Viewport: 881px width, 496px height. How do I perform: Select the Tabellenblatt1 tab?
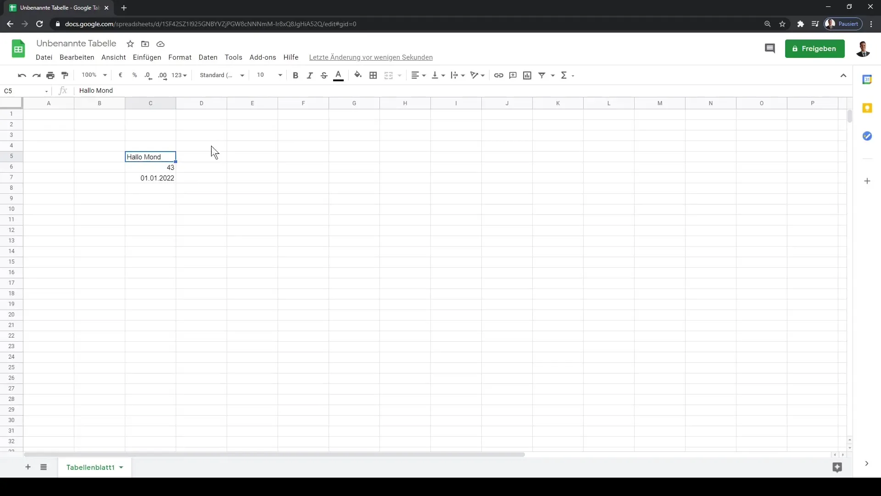point(91,468)
